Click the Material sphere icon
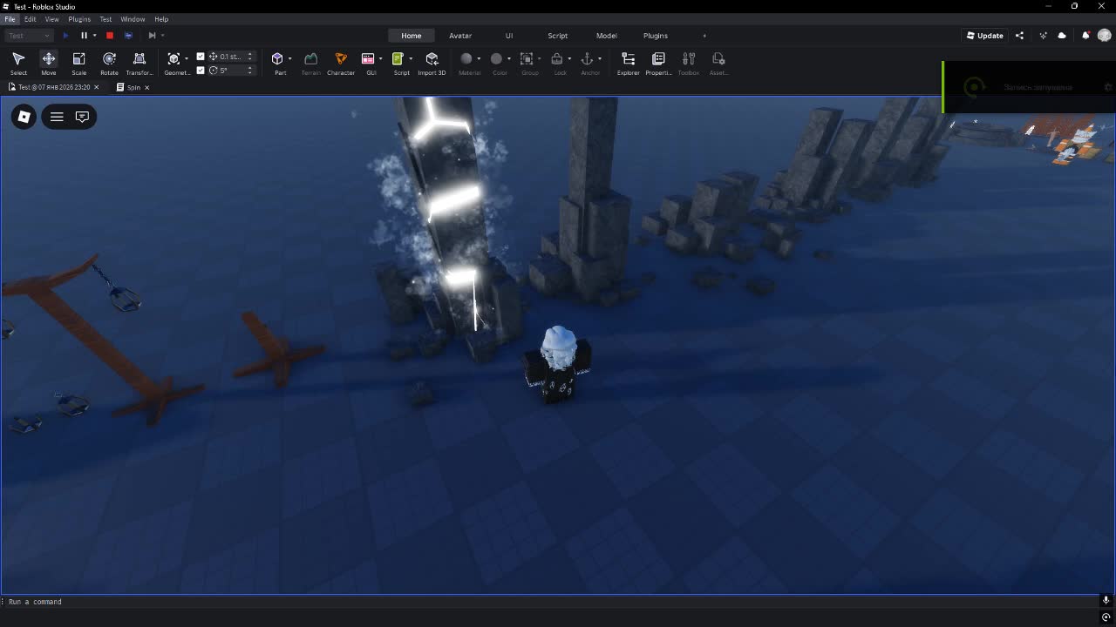This screenshot has width=1116, height=627. click(x=466, y=58)
